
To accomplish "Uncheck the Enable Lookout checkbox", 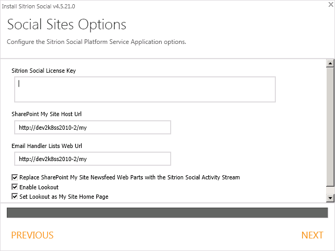I will 15,187.
